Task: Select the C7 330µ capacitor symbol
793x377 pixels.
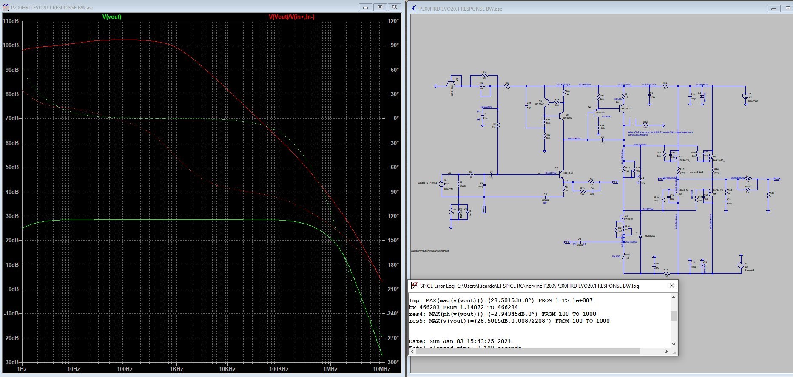Action: tap(580, 243)
